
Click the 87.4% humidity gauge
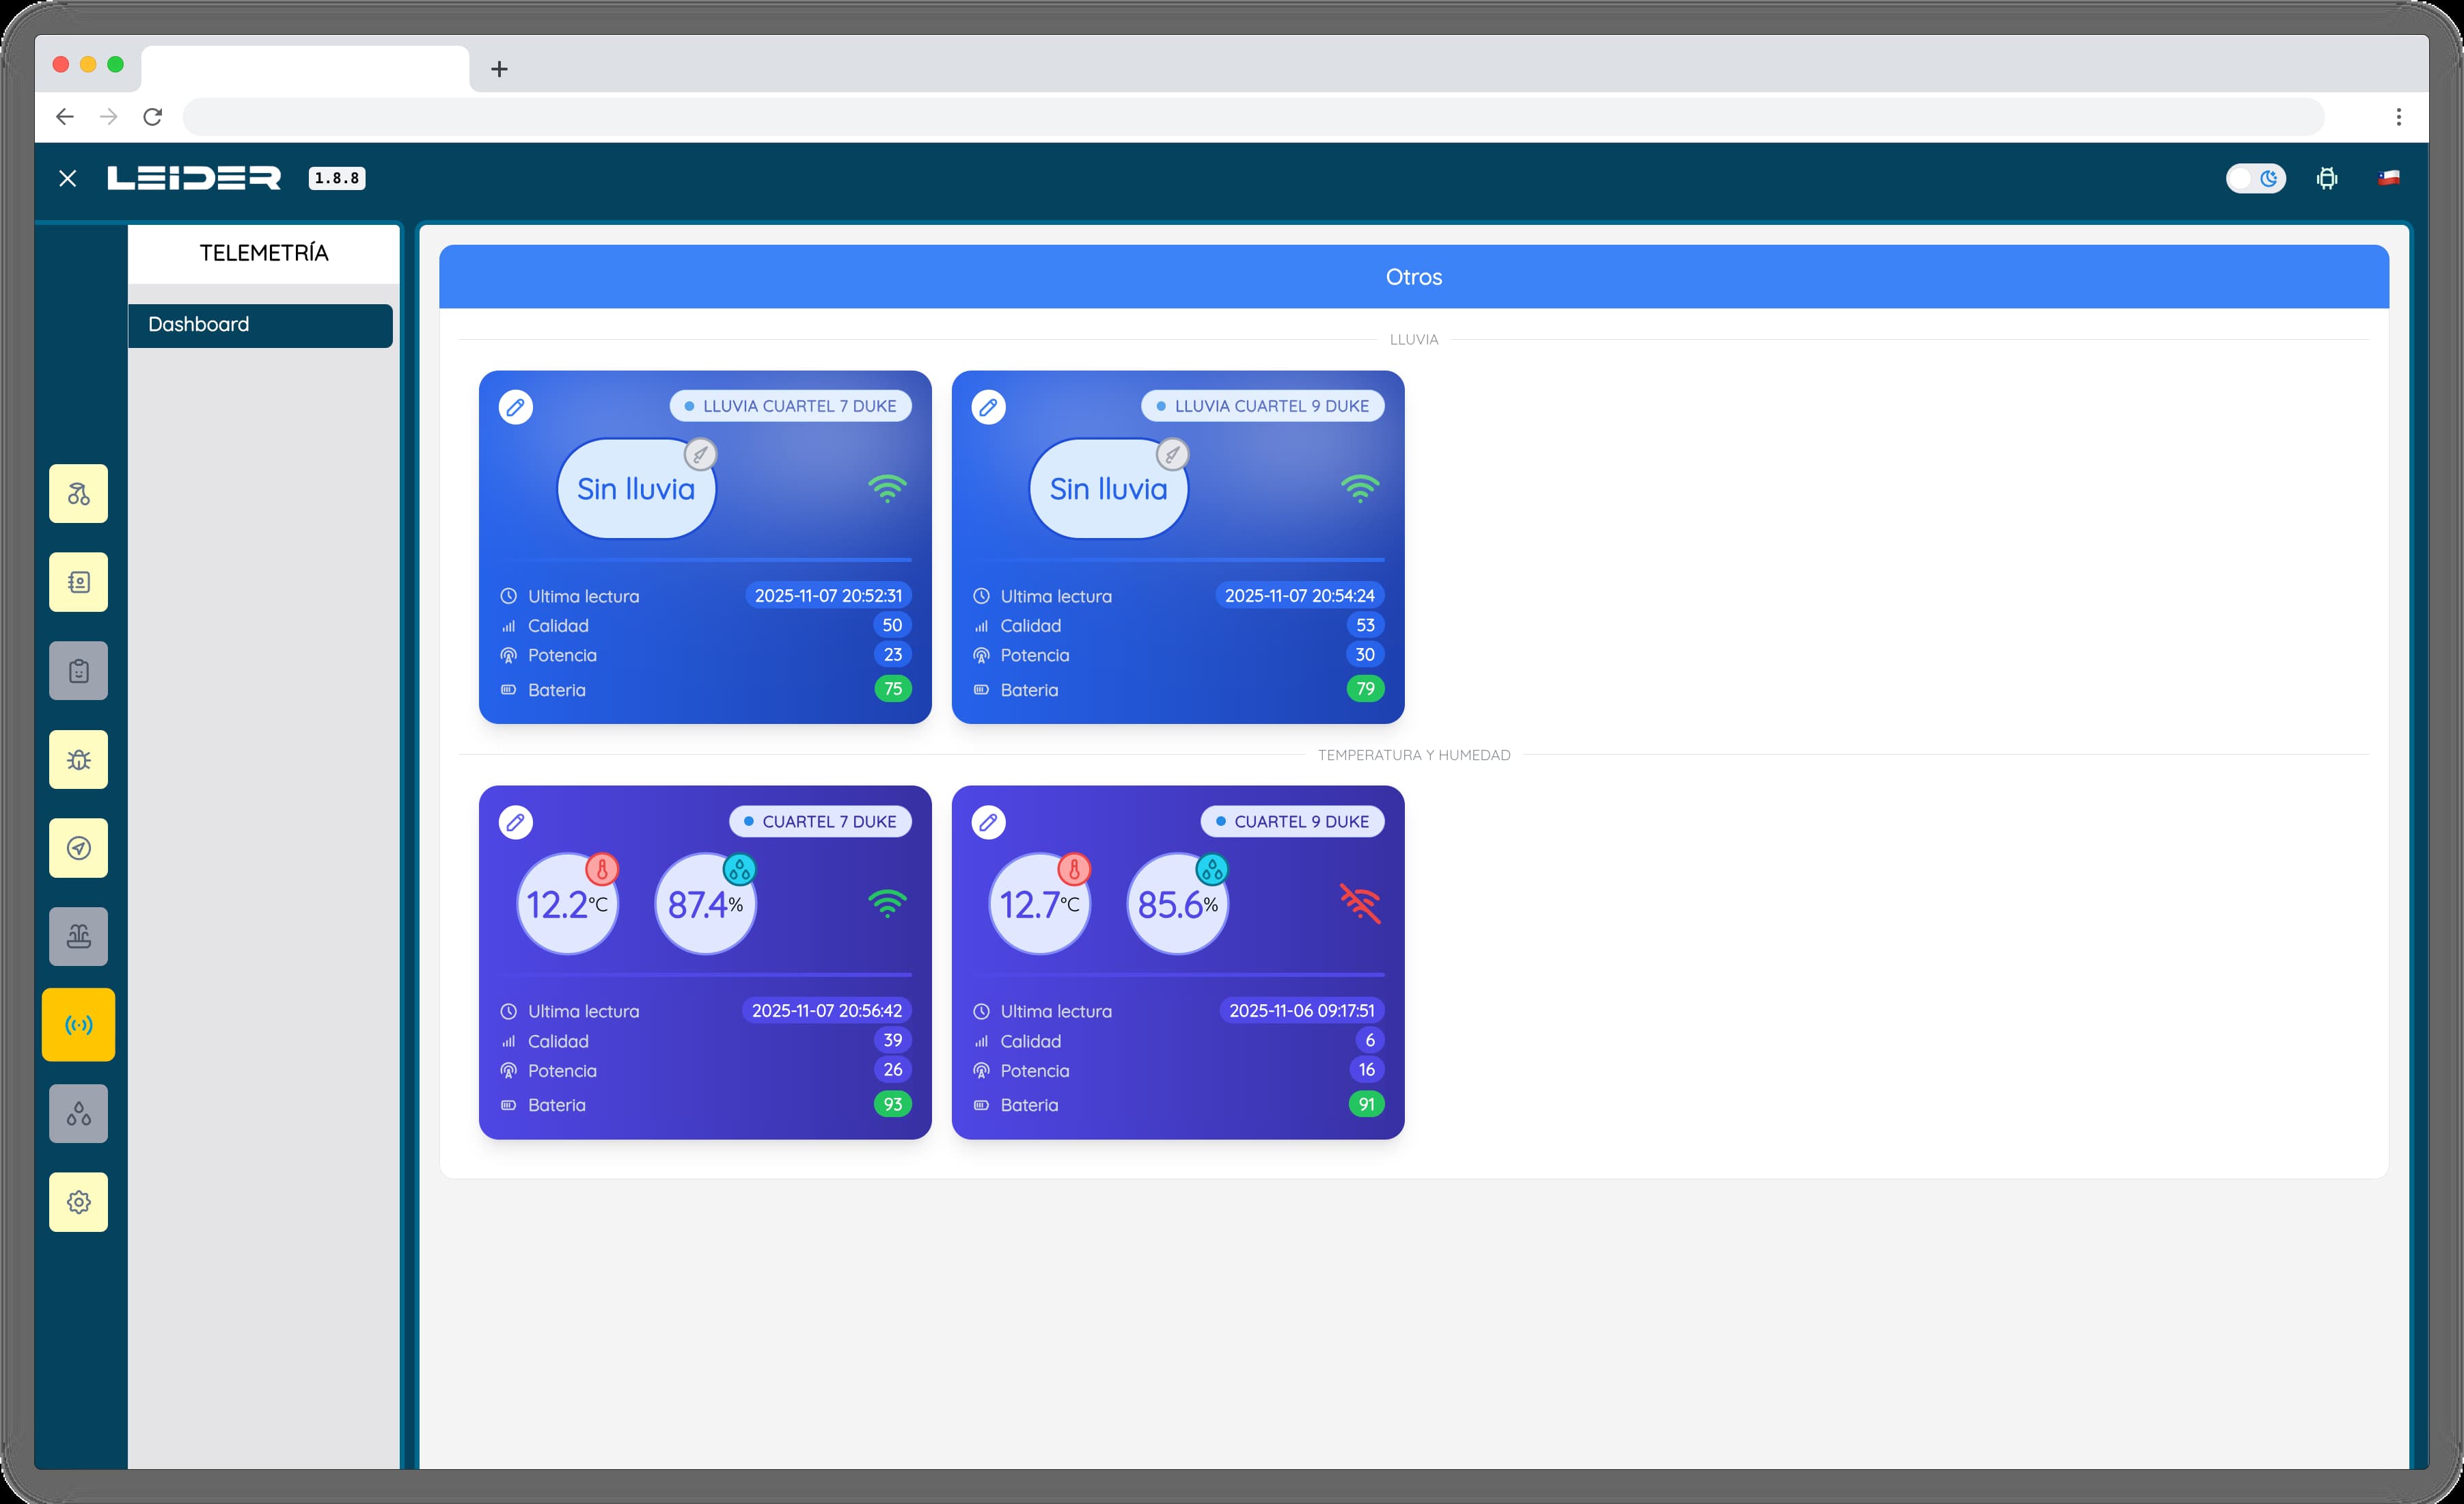[x=705, y=904]
